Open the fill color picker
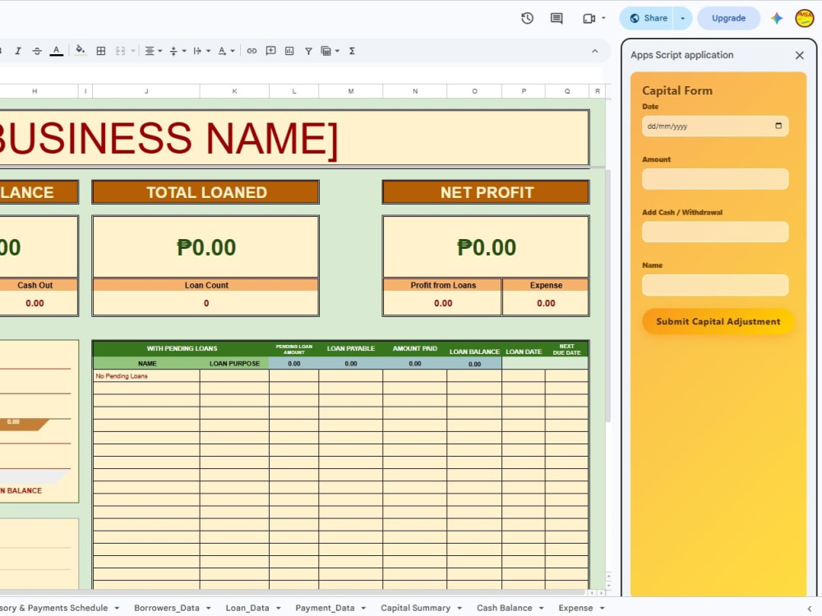The image size is (822, 616). (81, 51)
